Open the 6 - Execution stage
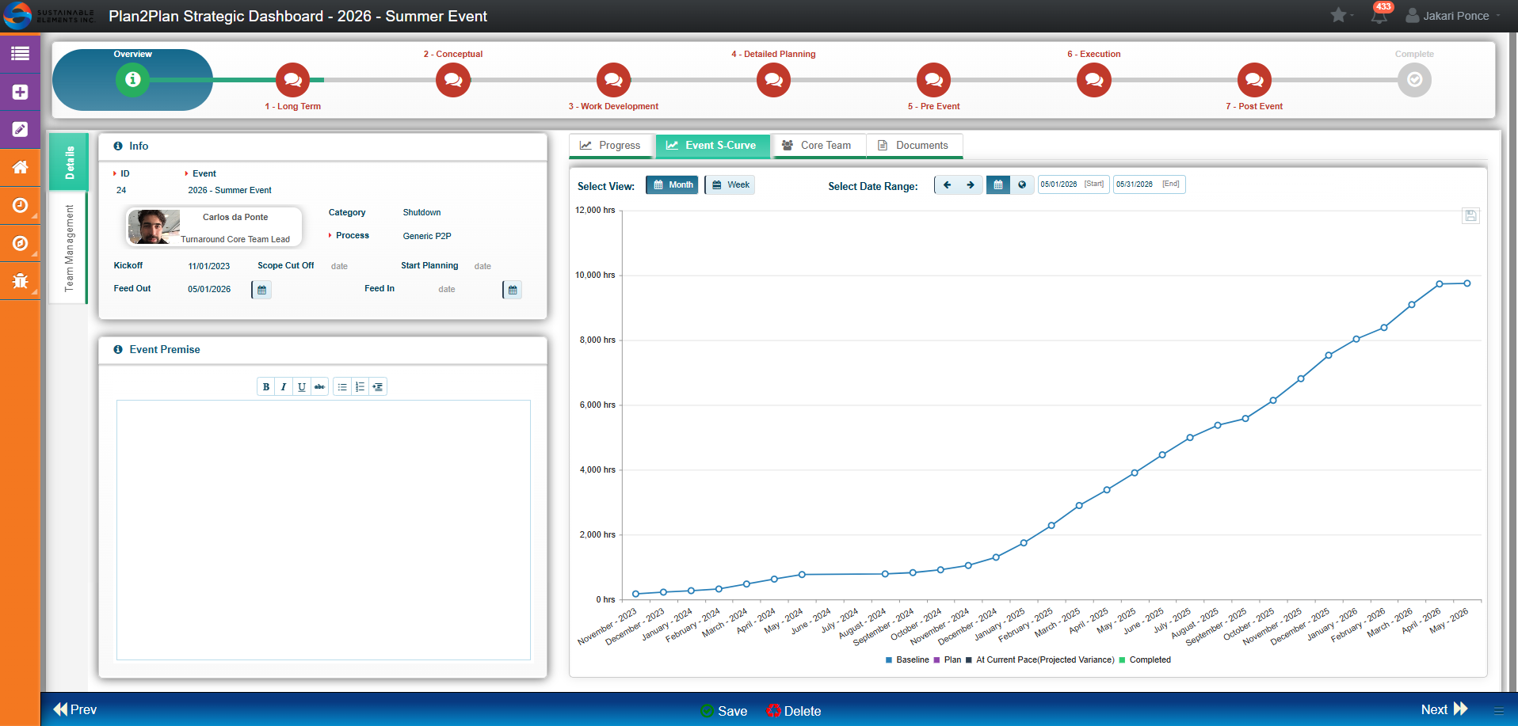 pos(1094,80)
